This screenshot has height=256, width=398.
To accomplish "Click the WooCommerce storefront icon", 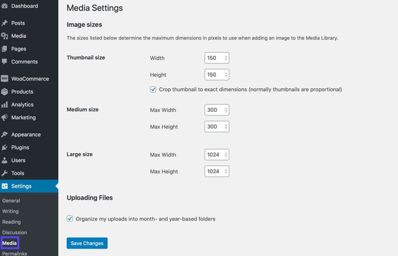I will point(5,79).
